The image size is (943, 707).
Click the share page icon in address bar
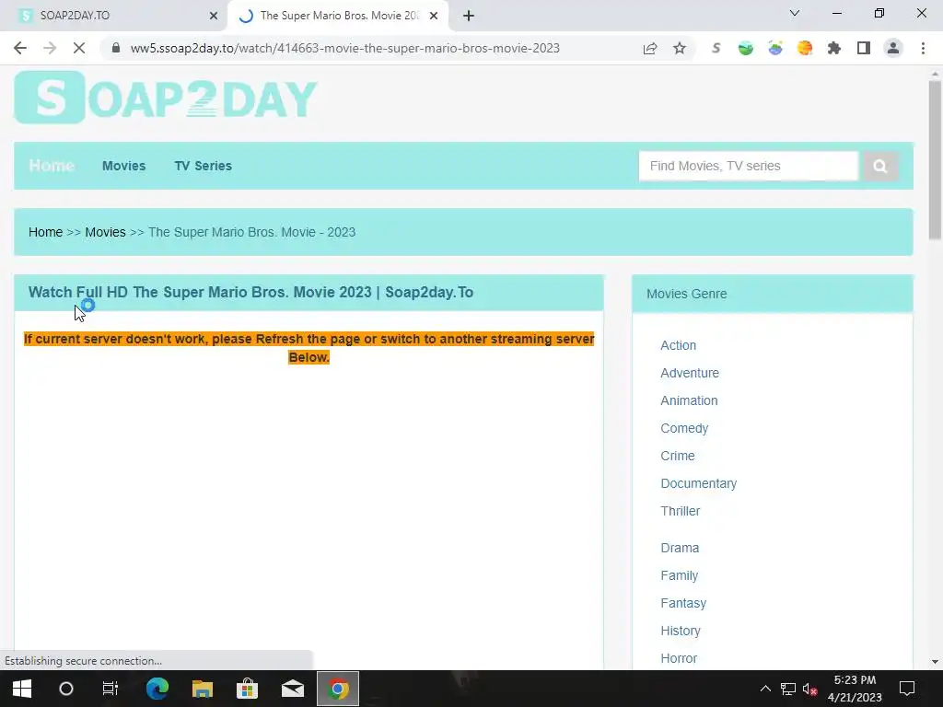point(649,48)
